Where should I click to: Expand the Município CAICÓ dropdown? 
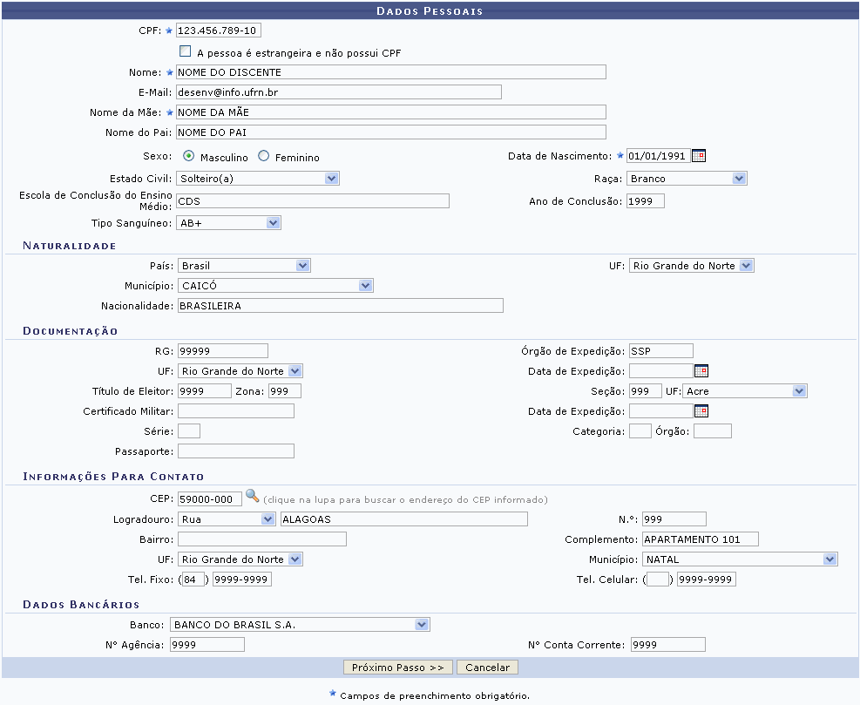tap(274, 286)
